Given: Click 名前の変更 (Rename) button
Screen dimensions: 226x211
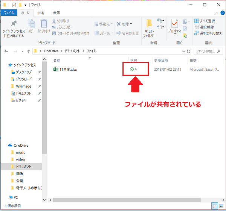Looking at the screenshot, I should 128,33.
